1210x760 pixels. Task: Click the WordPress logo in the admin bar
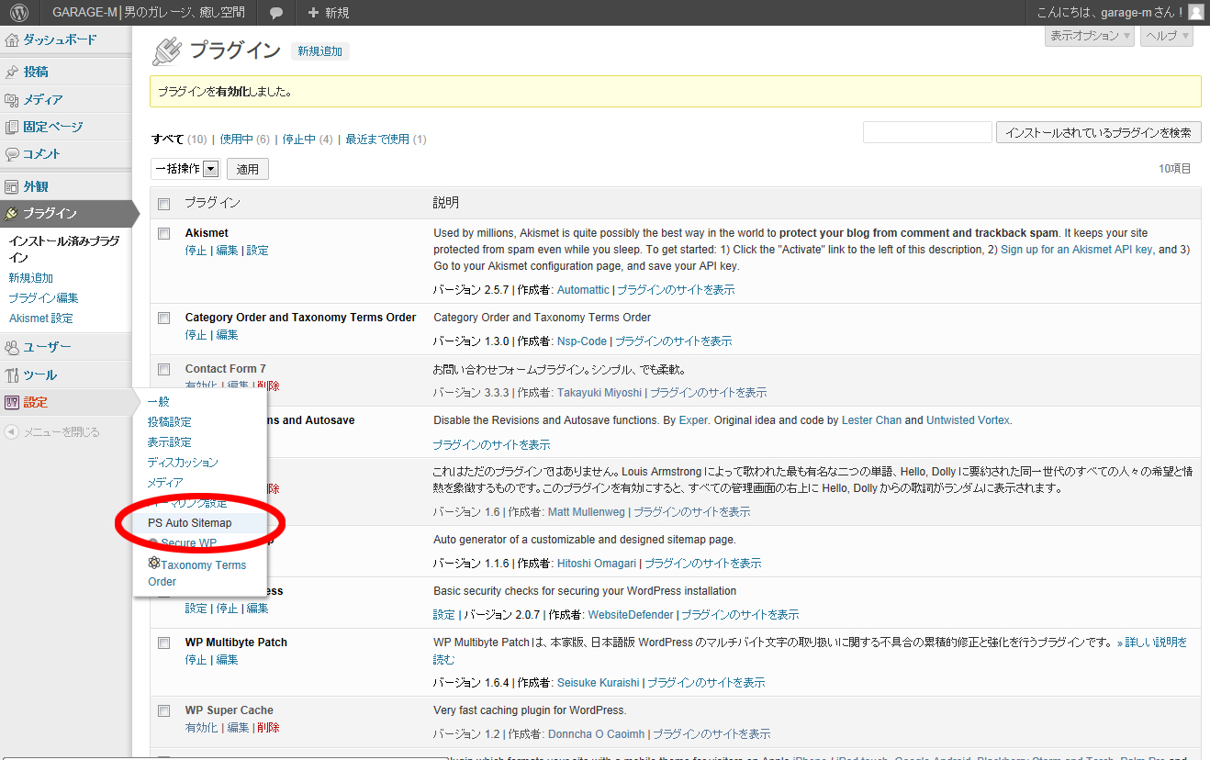19,13
